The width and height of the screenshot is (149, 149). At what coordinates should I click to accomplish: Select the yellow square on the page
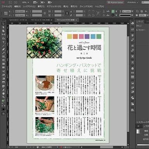coord(69,36)
